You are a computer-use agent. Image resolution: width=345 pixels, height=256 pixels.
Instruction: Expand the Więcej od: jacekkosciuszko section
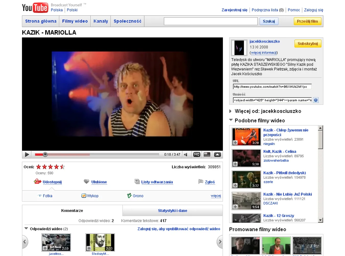tap(230, 111)
